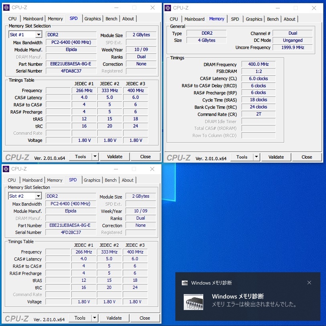Open About tab in the Memory window
The height and width of the screenshot is (326, 326).
pos(289,19)
